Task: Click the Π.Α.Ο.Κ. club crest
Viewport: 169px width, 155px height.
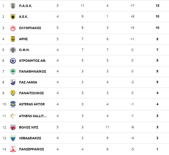Action: click(x=13, y=6)
